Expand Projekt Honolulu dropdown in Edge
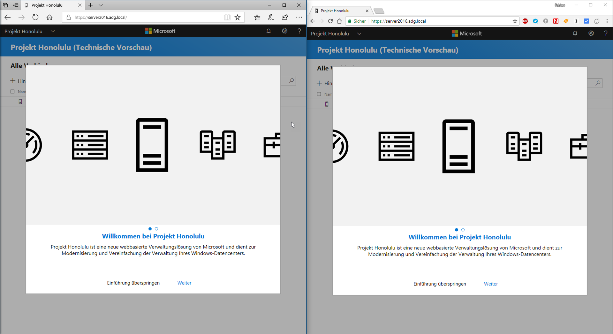Screen dimensions: 613x334 (53, 31)
